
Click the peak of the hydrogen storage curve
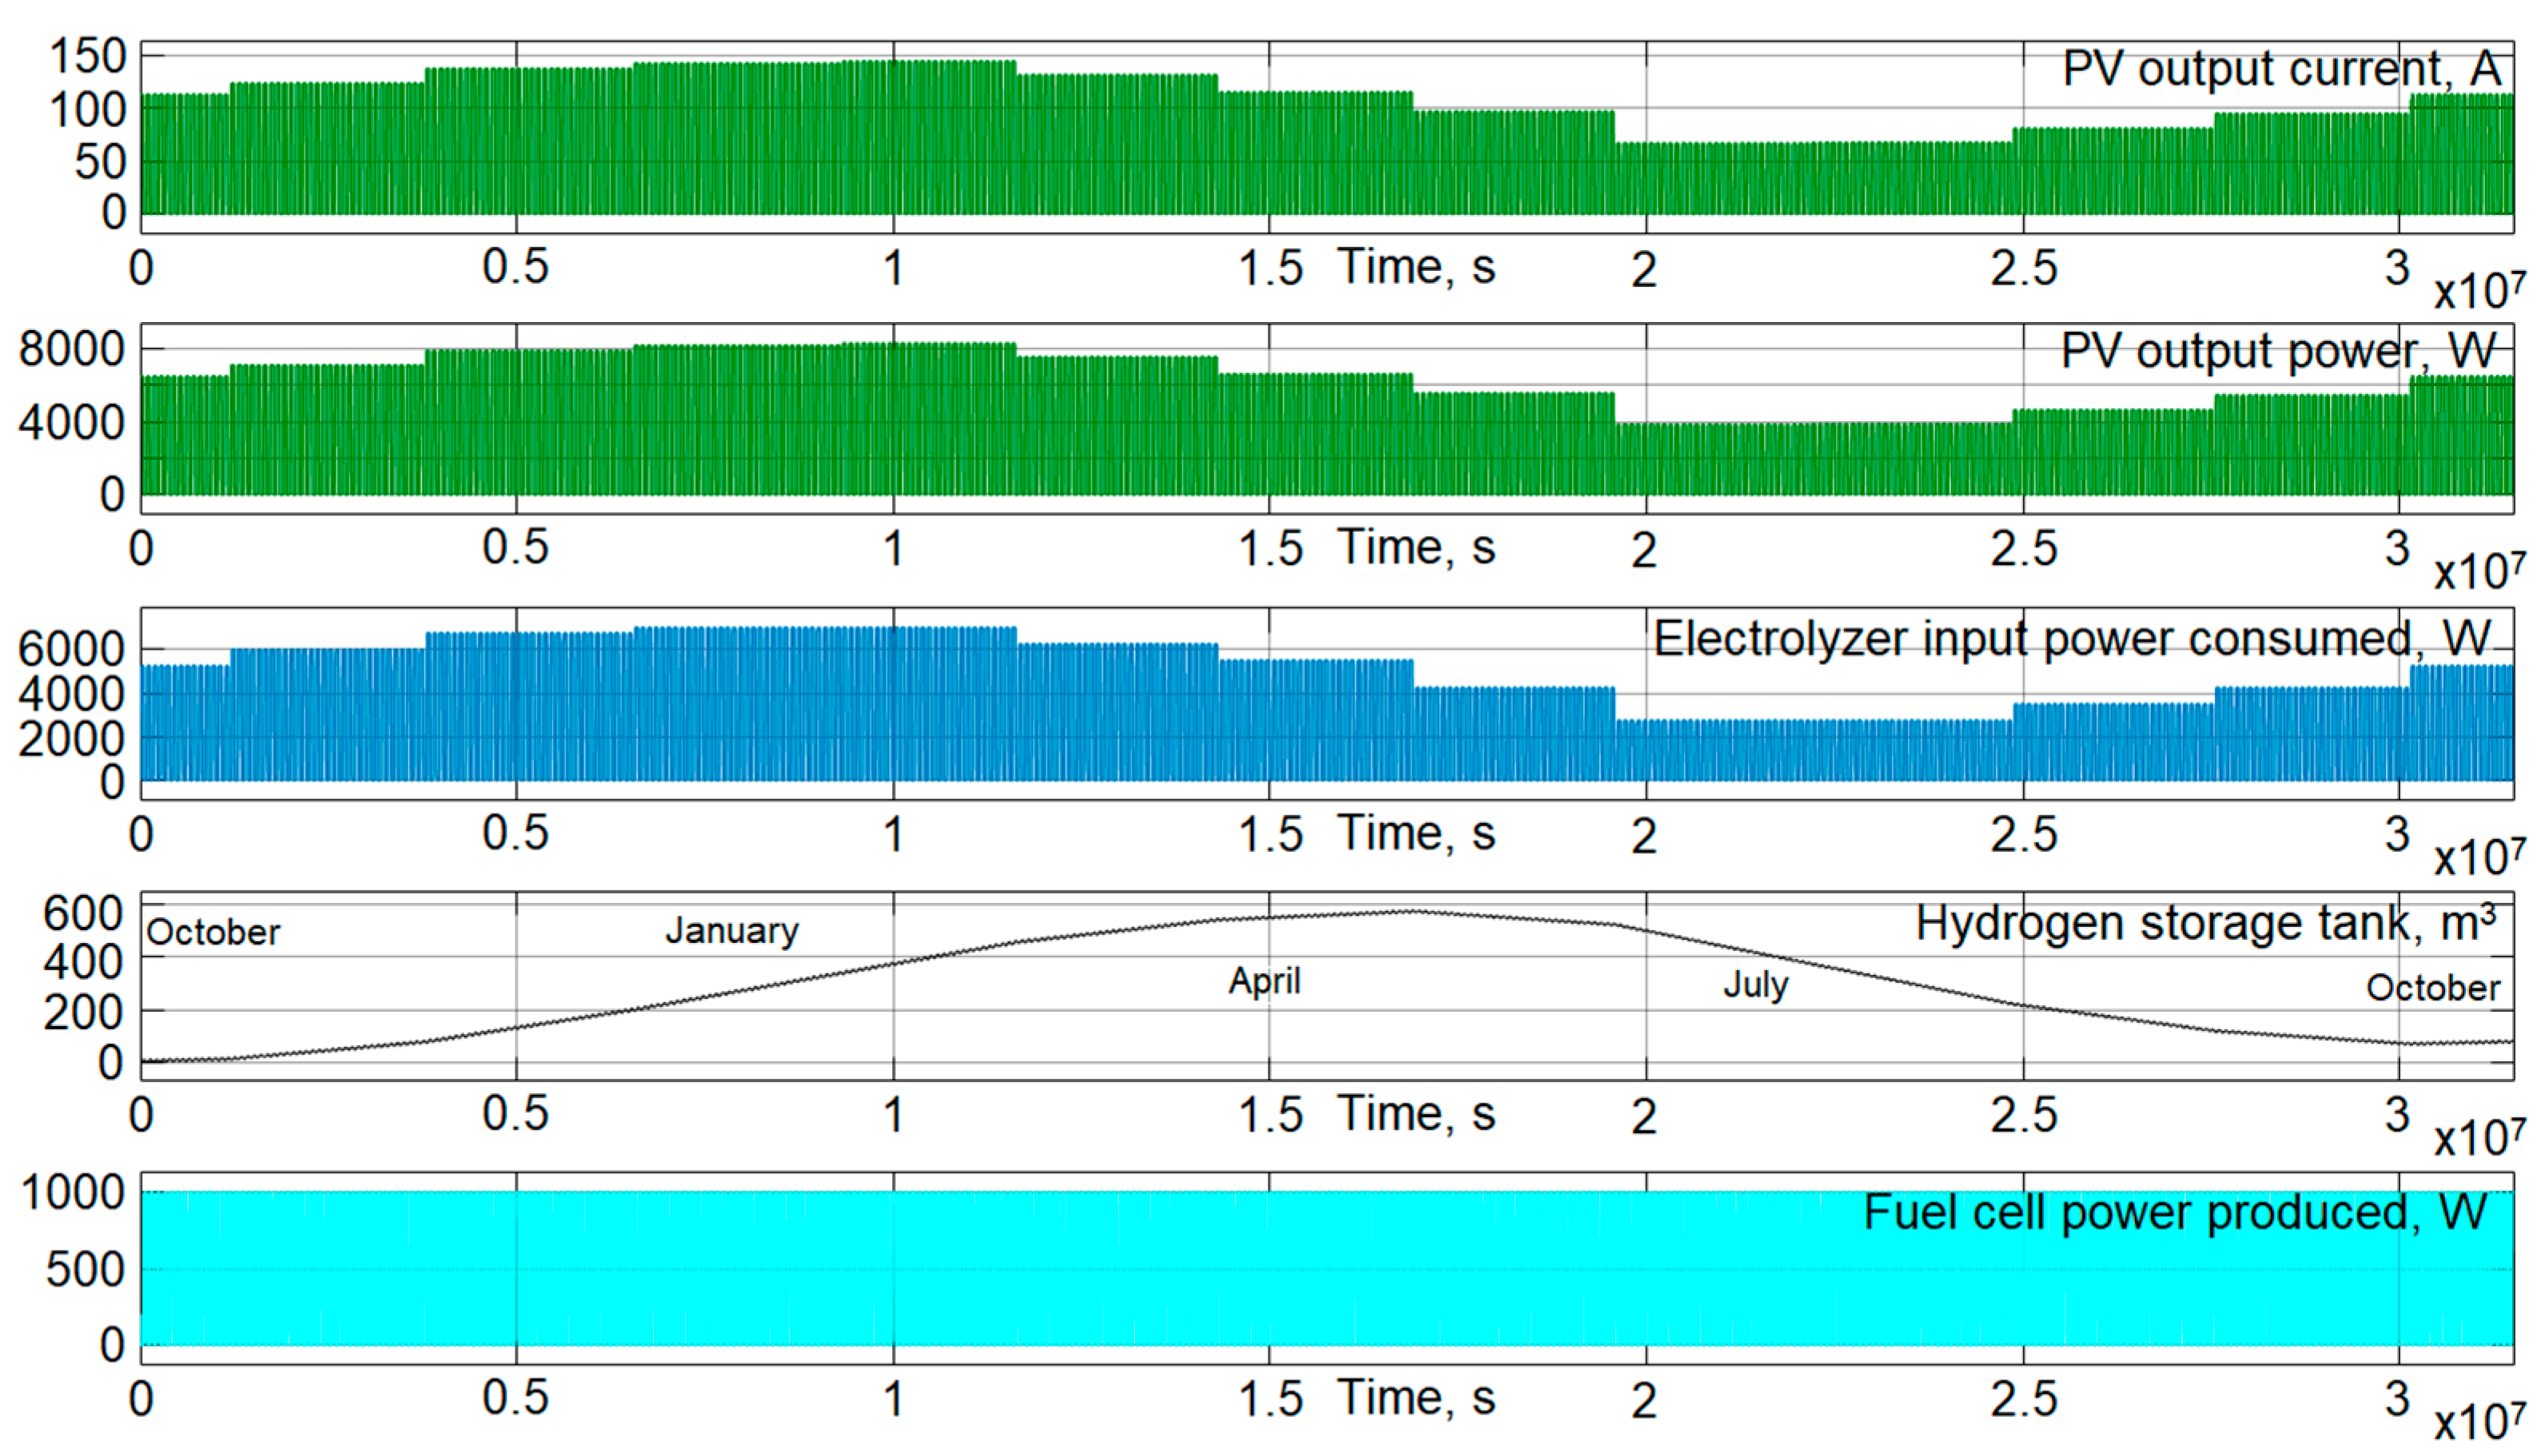pos(1412,911)
